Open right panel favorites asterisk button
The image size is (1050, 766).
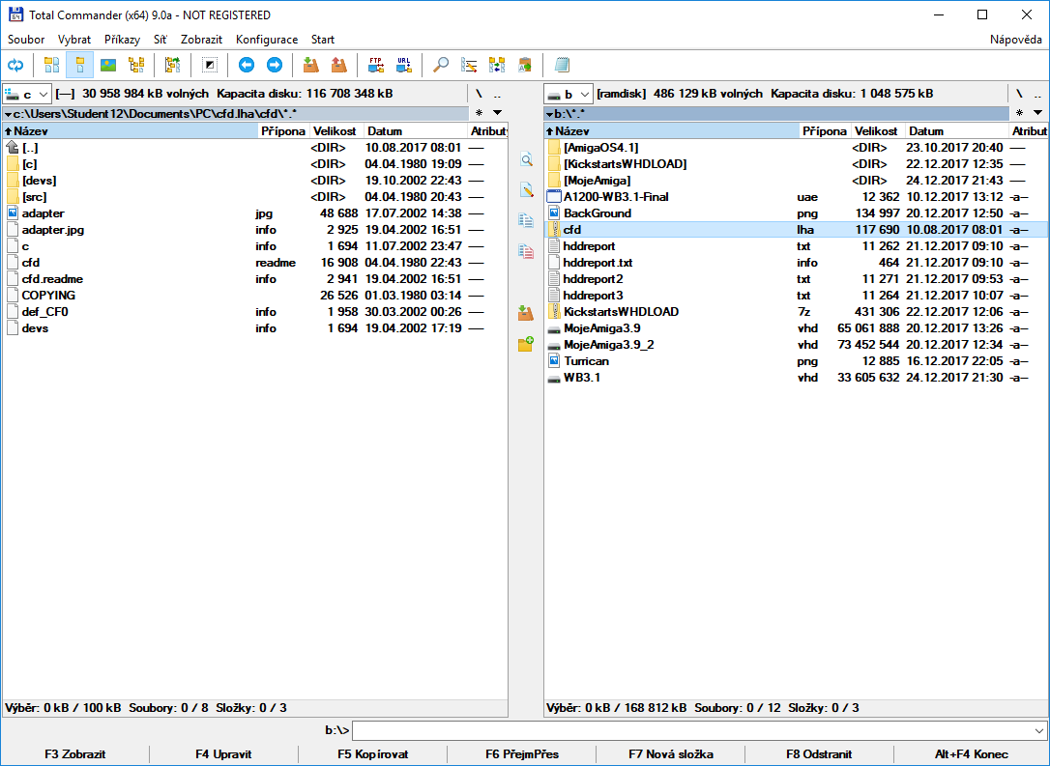1019,112
